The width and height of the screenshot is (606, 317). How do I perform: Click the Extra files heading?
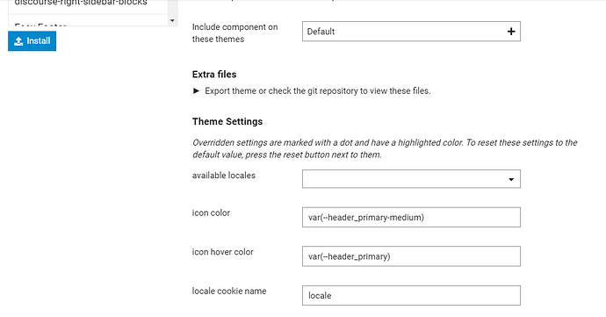tap(214, 75)
